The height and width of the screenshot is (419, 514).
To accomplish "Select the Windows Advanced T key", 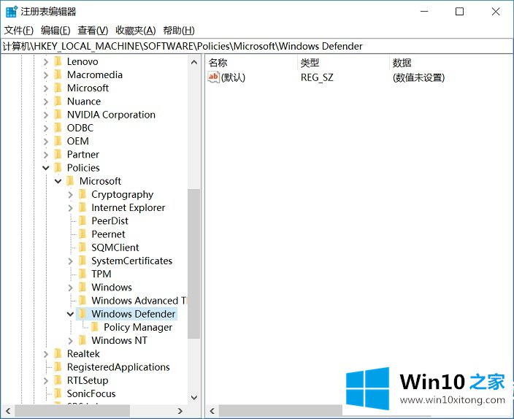I will coord(139,301).
